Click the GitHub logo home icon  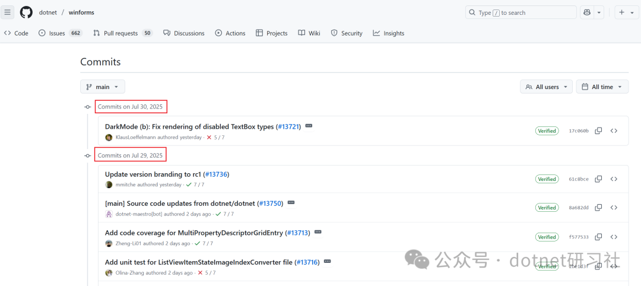click(26, 12)
